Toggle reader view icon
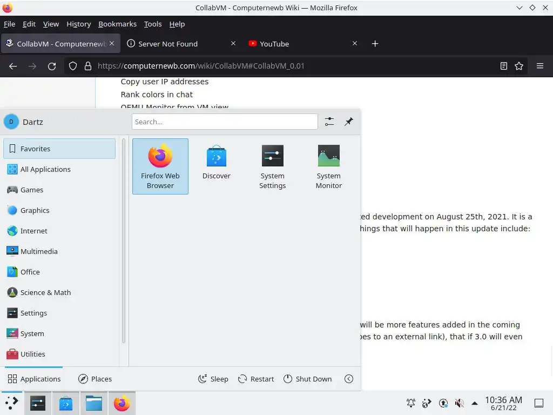The width and height of the screenshot is (553, 415). [x=504, y=66]
